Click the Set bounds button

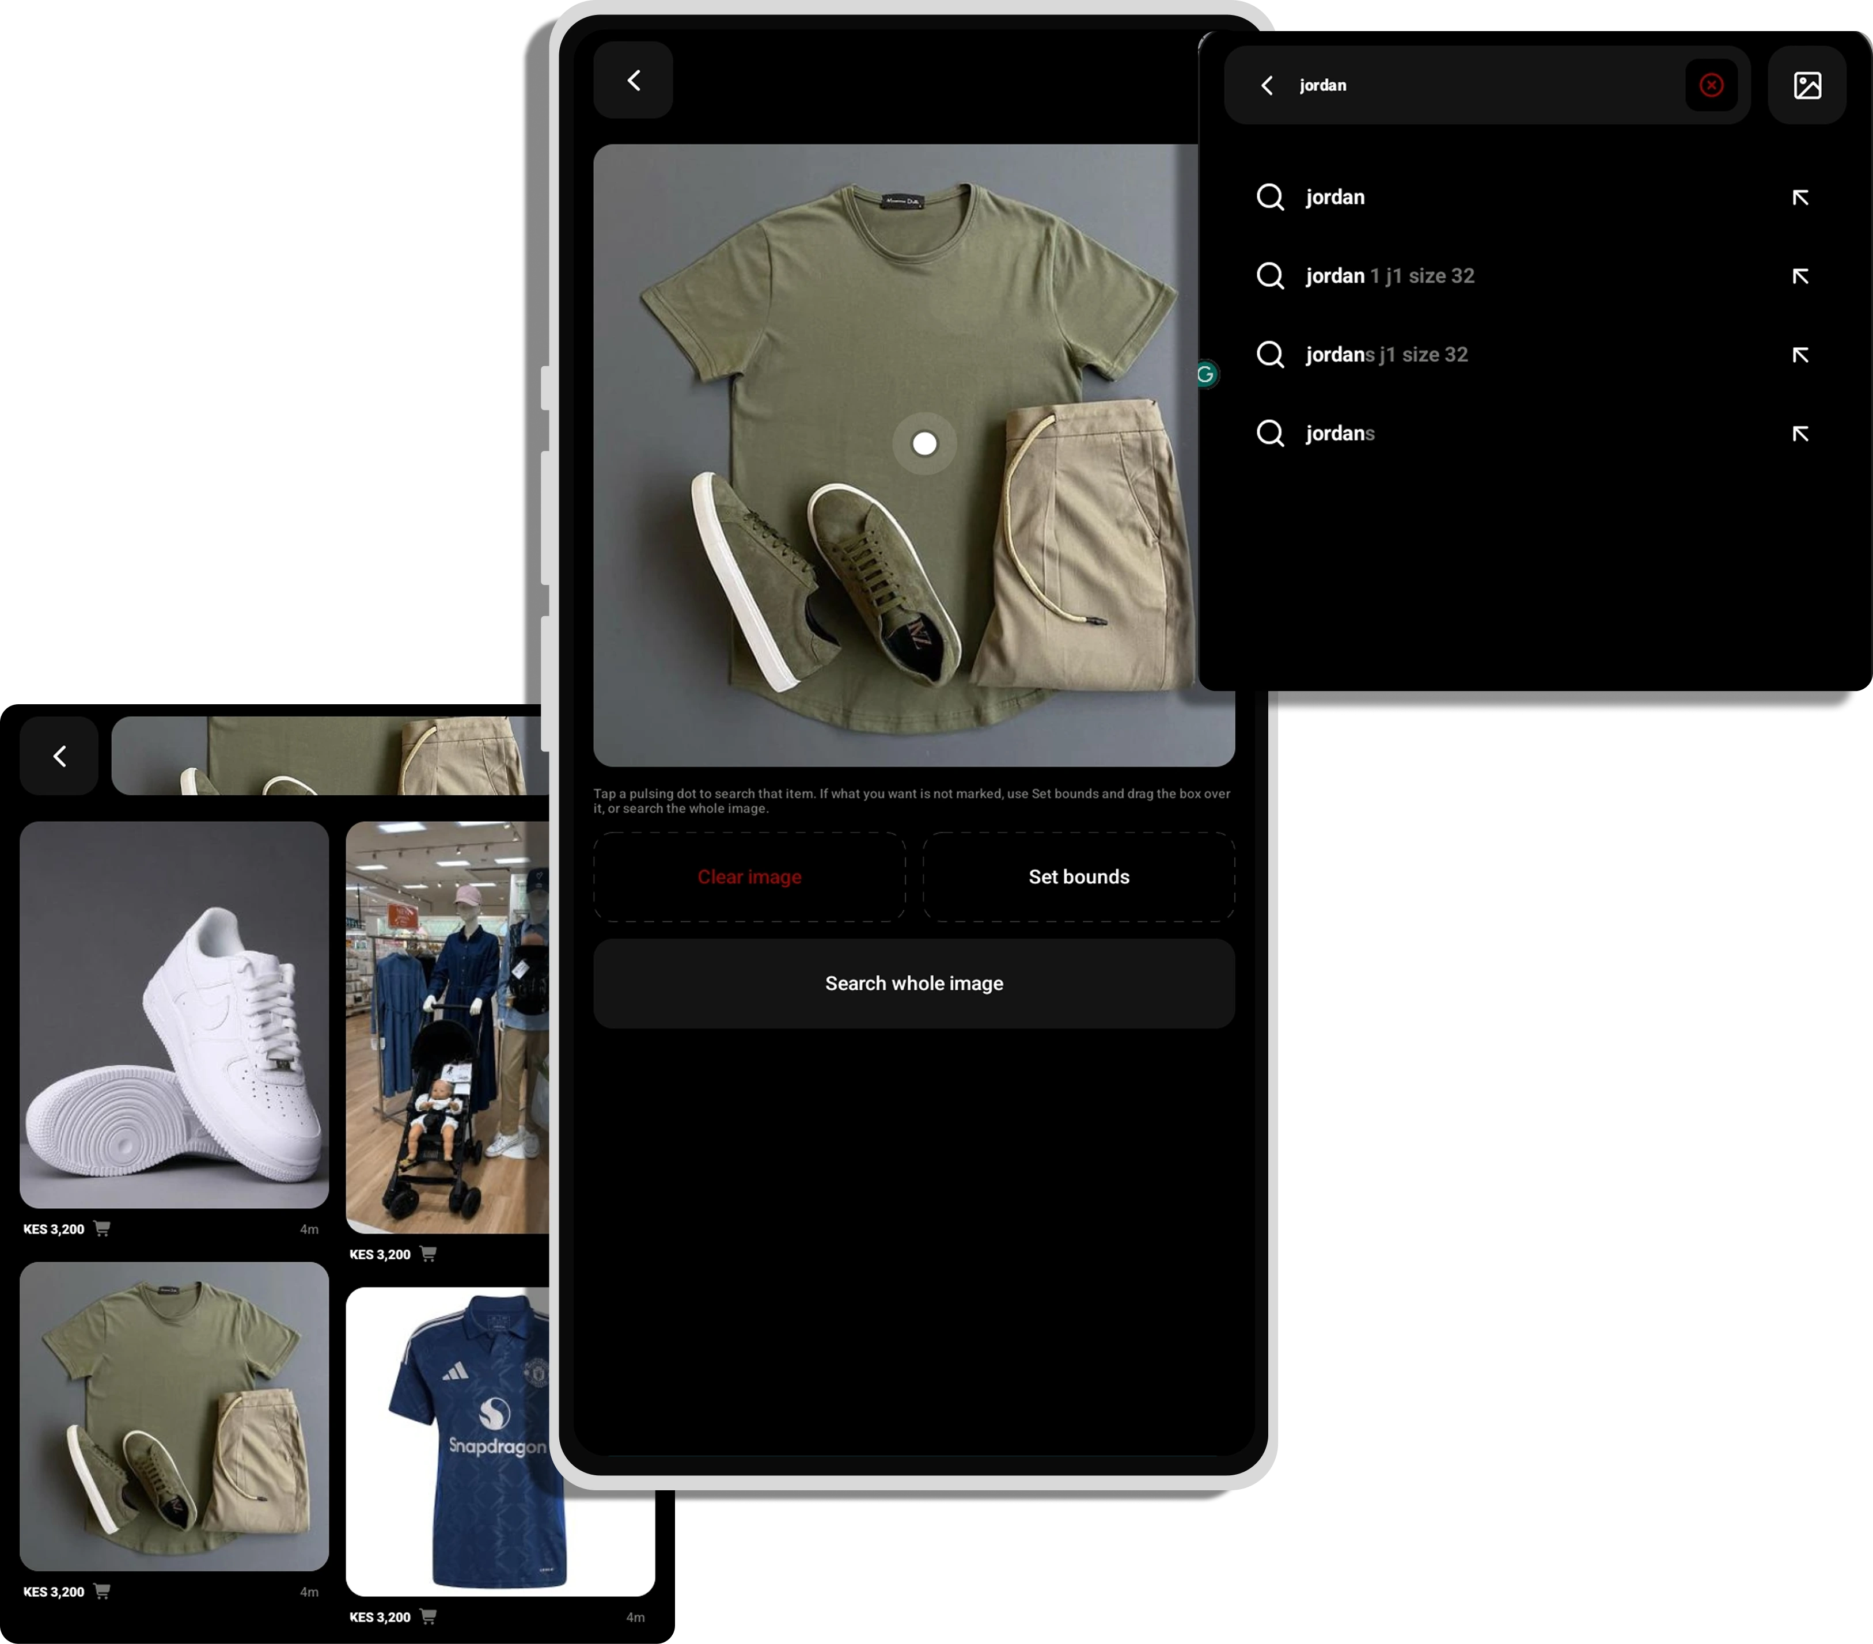pyautogui.click(x=1079, y=877)
